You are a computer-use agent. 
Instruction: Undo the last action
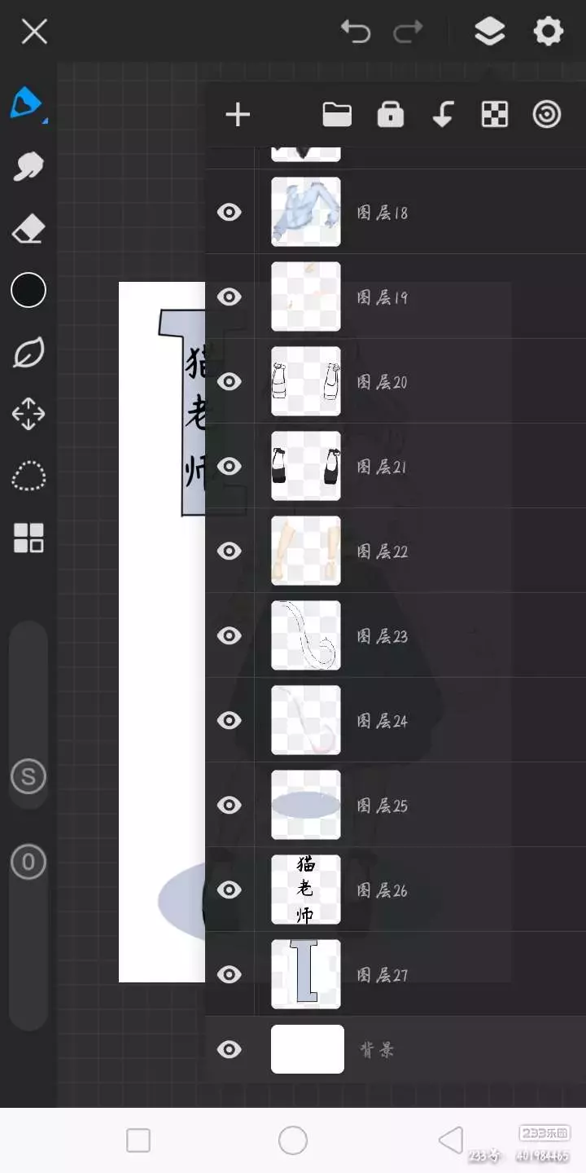pos(356,32)
